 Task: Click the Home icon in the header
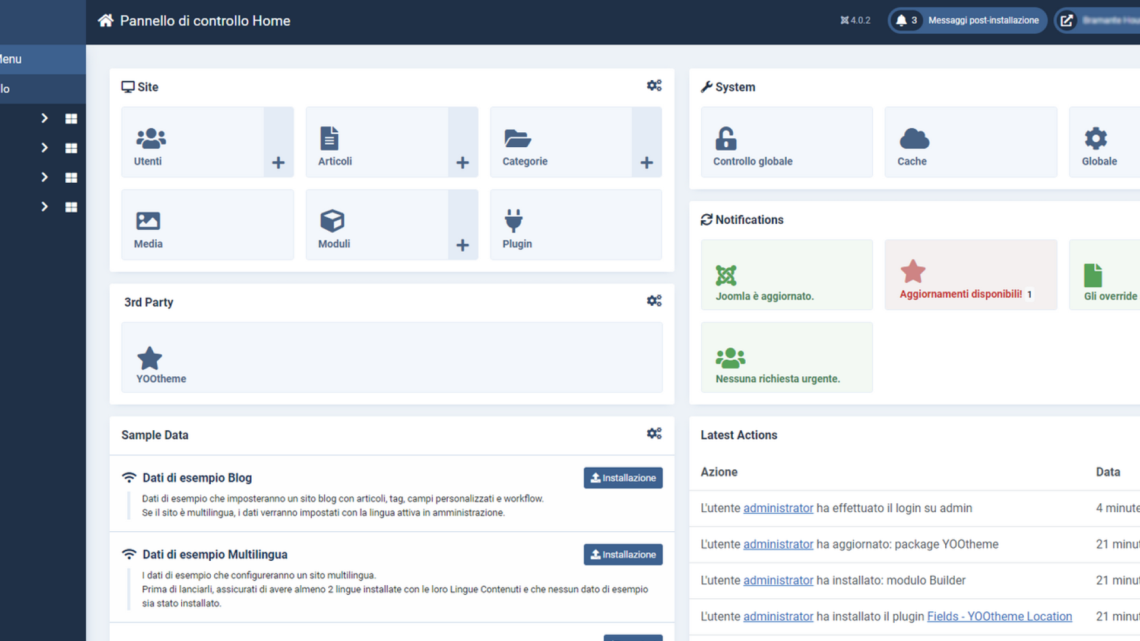tap(106, 21)
